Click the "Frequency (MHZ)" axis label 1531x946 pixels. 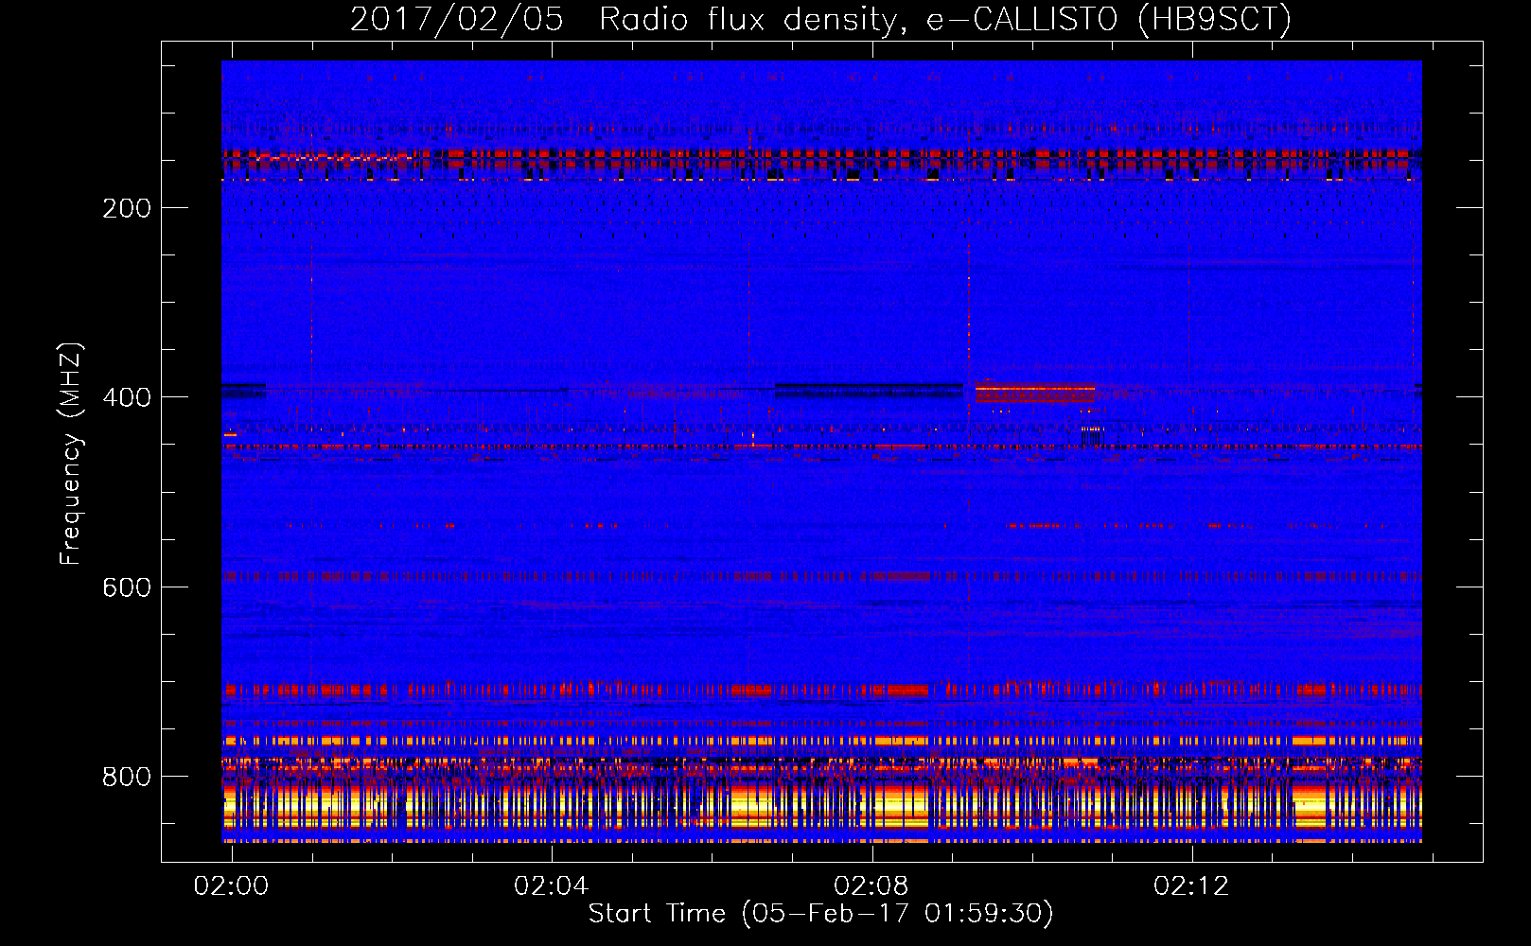click(x=71, y=454)
